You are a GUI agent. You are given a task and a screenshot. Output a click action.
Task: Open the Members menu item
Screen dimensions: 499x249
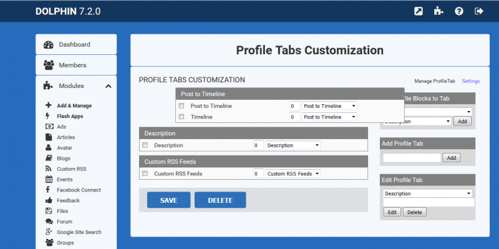tap(76, 65)
